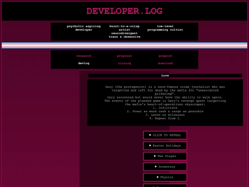
Task: Click the line 'Gary recovered but would never...'
Action: pos(165,97)
